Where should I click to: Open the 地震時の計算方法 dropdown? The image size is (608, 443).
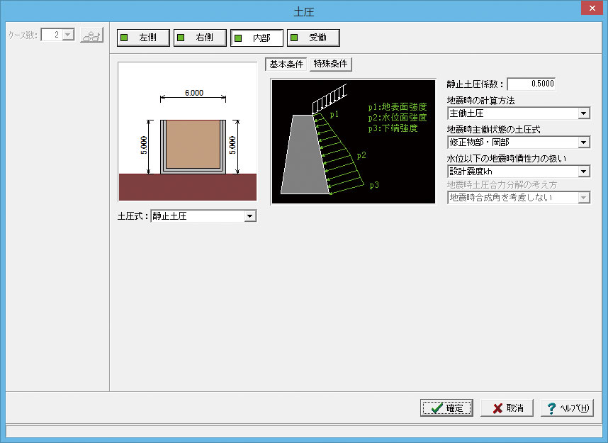tap(519, 113)
